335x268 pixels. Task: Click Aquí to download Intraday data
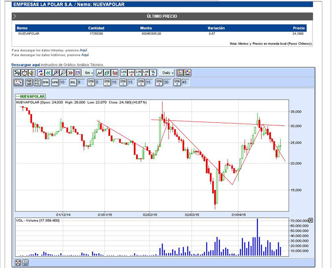tap(83, 50)
